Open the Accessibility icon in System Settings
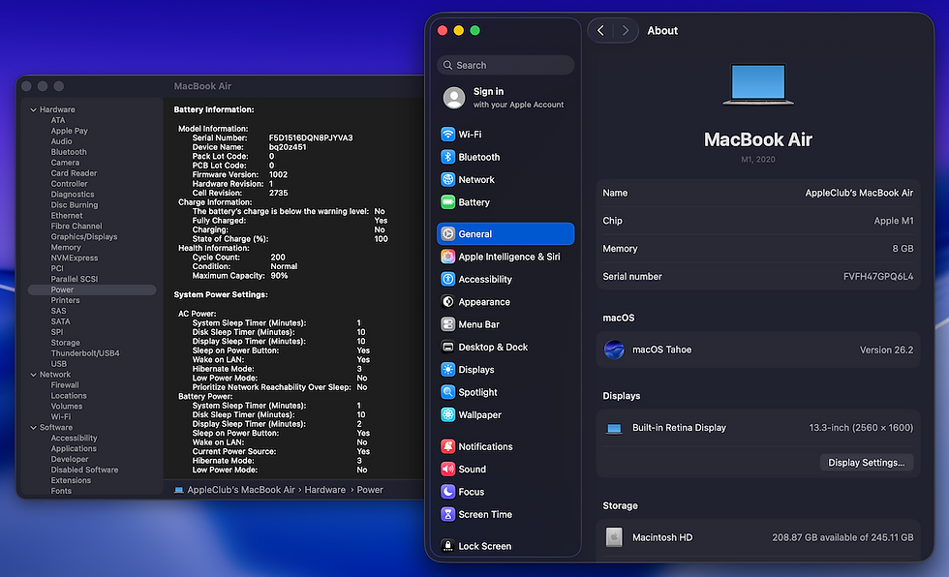 tap(447, 279)
